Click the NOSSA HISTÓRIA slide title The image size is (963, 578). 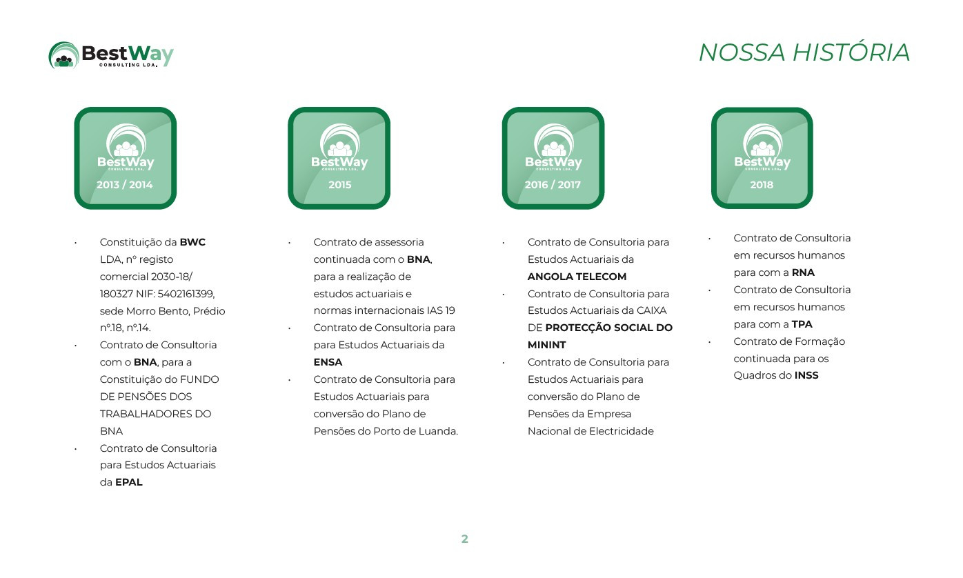pyautogui.click(x=804, y=52)
